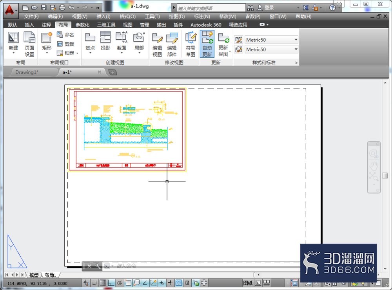Screen dimensions: 392x290
Task: Click the Autodesk Exchange X icon
Action: [x=305, y=8]
